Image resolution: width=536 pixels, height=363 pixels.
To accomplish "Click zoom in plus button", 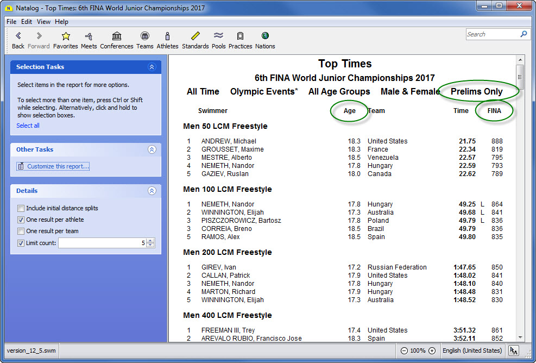I will coord(432,351).
